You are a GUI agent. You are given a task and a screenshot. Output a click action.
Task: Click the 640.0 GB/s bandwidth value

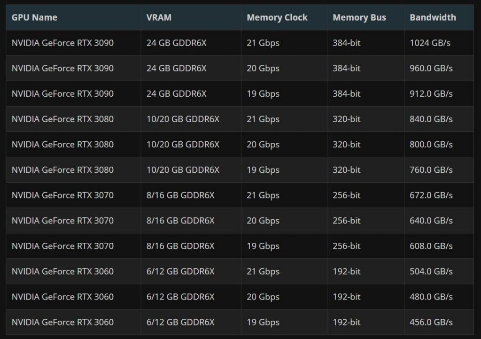[x=431, y=220]
